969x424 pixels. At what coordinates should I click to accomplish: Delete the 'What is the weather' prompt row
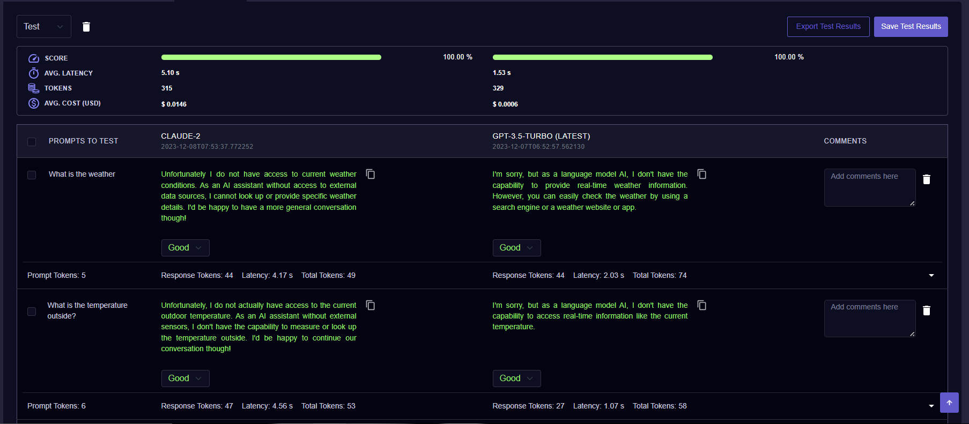pyautogui.click(x=927, y=179)
